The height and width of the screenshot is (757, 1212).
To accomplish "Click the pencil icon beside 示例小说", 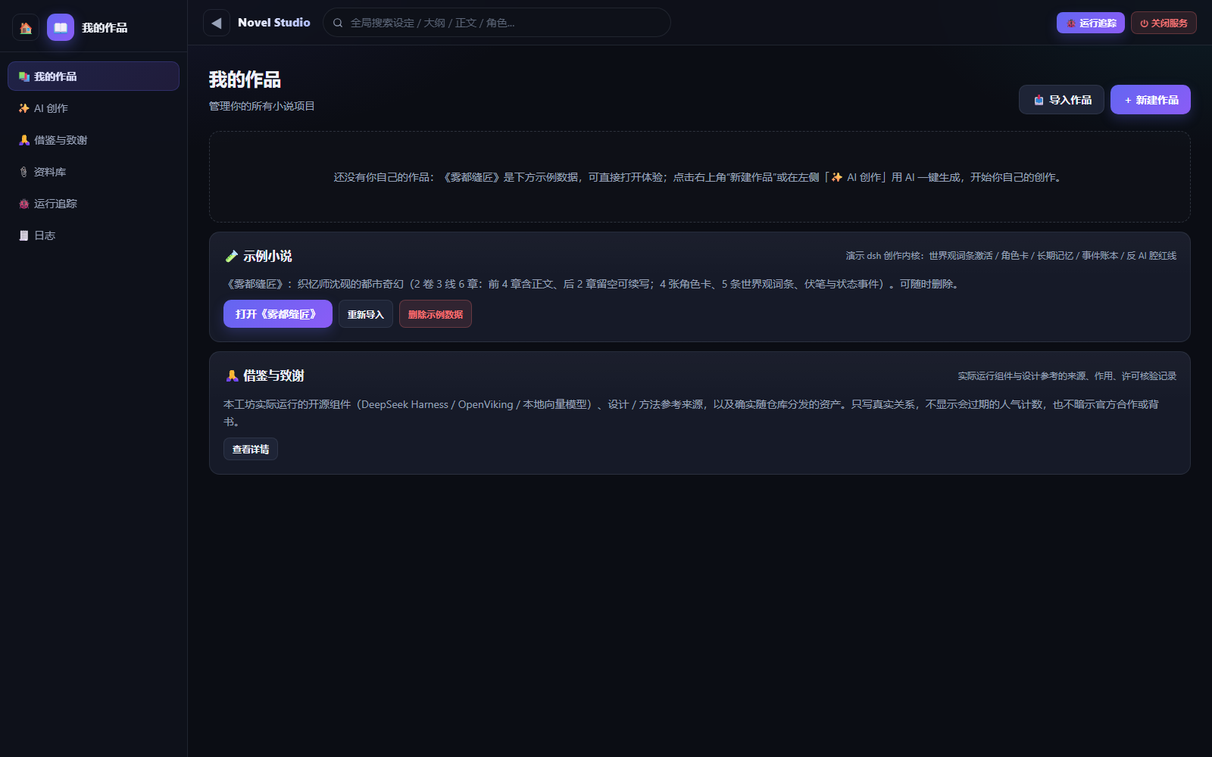I will tap(232, 256).
